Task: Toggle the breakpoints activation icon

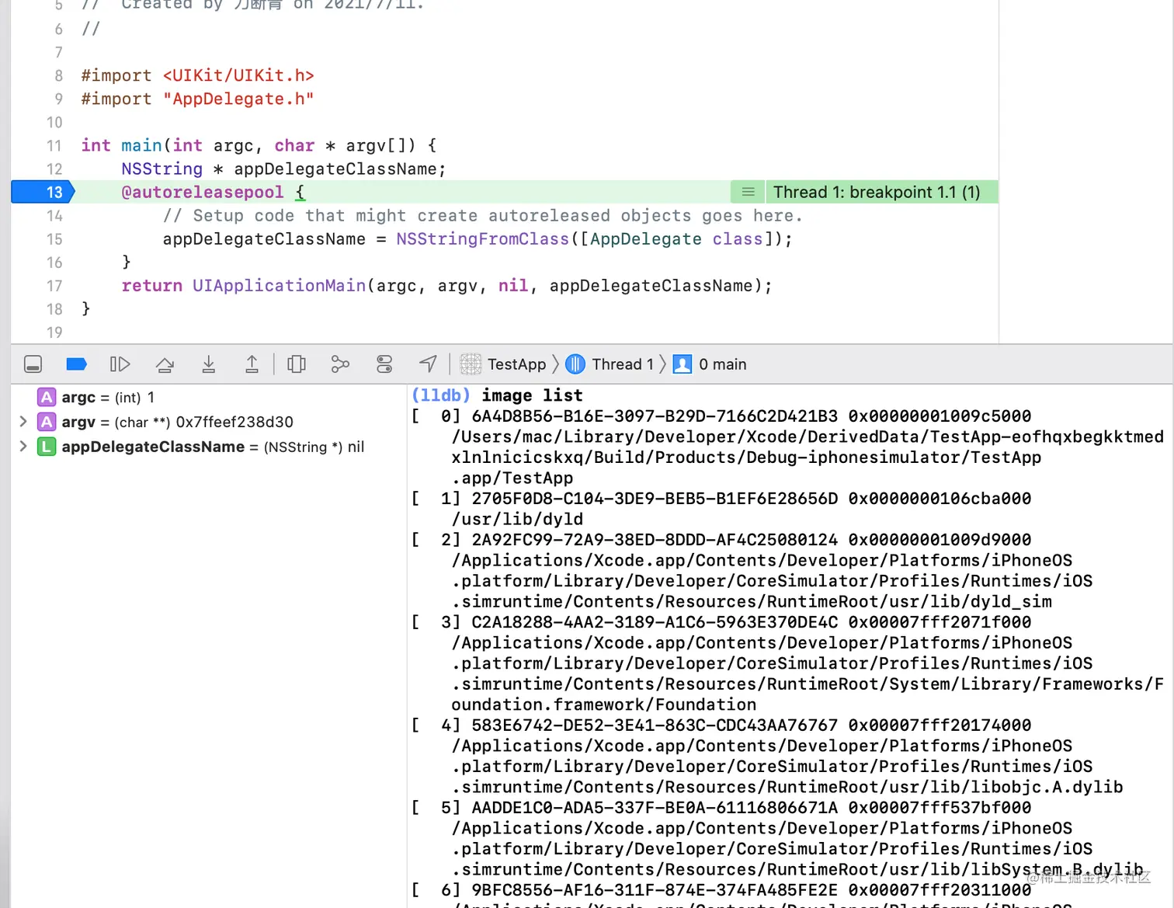Action: [x=76, y=364]
